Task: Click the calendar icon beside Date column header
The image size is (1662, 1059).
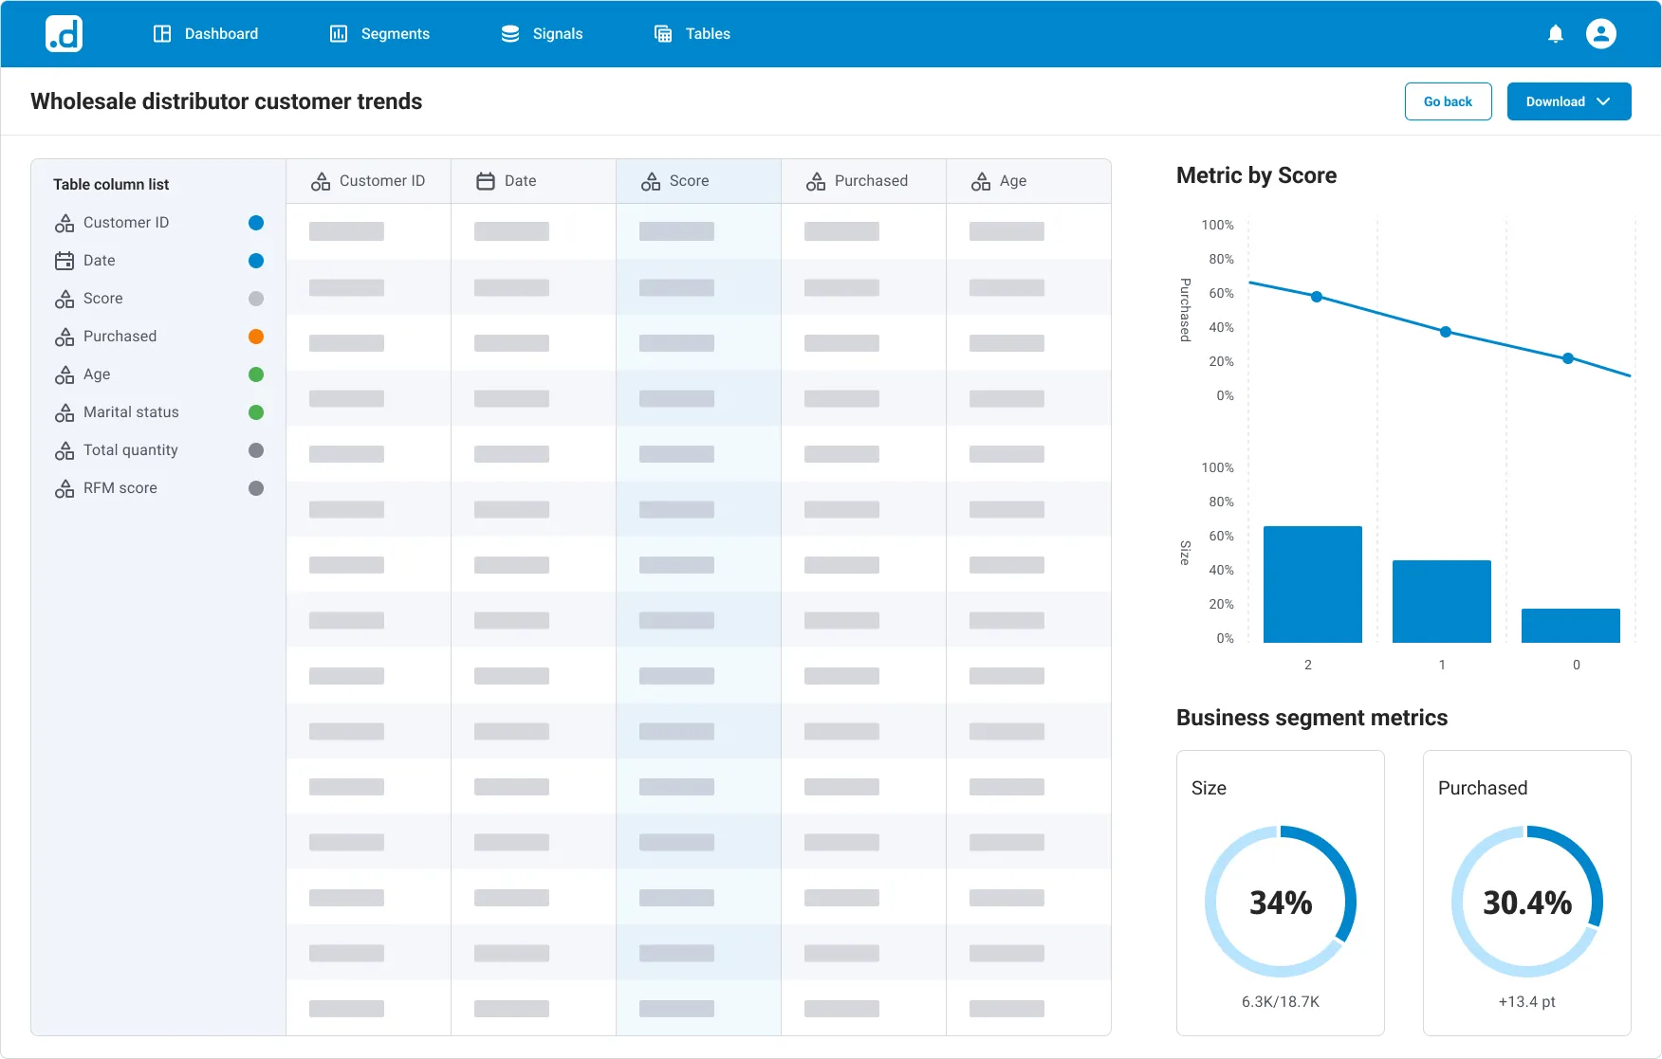Action: [487, 180]
